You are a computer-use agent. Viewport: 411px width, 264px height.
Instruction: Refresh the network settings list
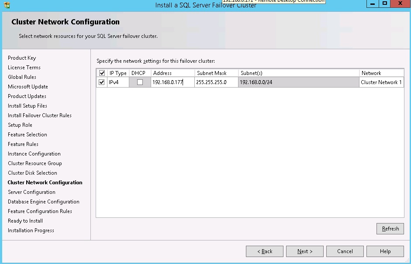click(390, 229)
